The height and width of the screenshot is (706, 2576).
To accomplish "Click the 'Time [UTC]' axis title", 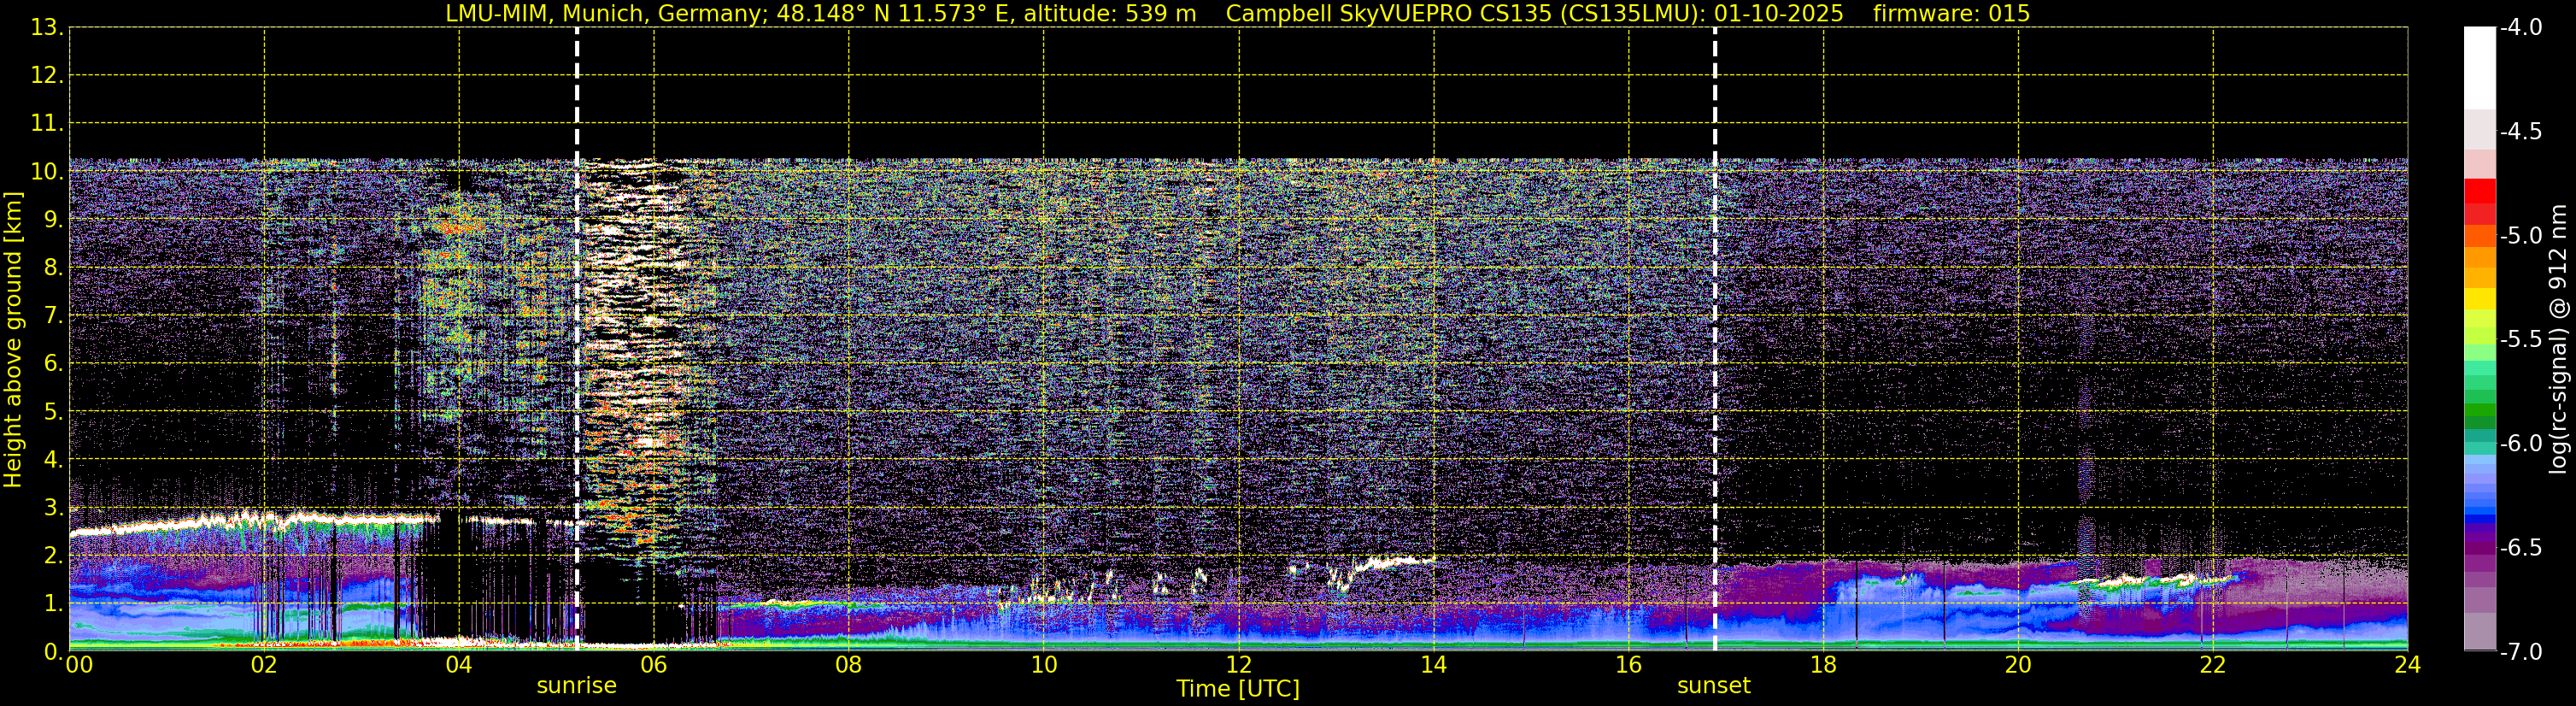I will [x=1238, y=689].
